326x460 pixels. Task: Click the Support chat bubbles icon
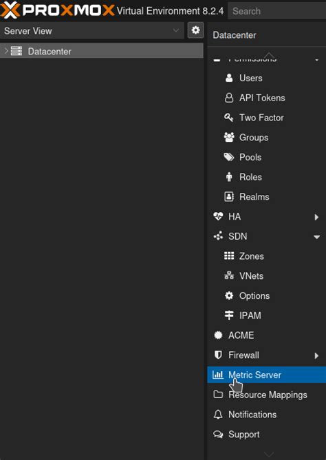click(x=218, y=435)
